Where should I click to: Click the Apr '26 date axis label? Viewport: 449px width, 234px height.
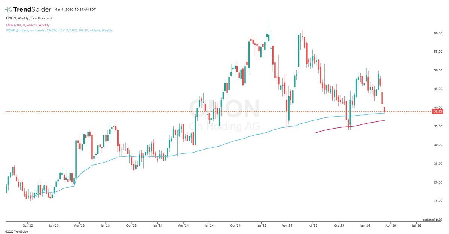click(x=391, y=226)
